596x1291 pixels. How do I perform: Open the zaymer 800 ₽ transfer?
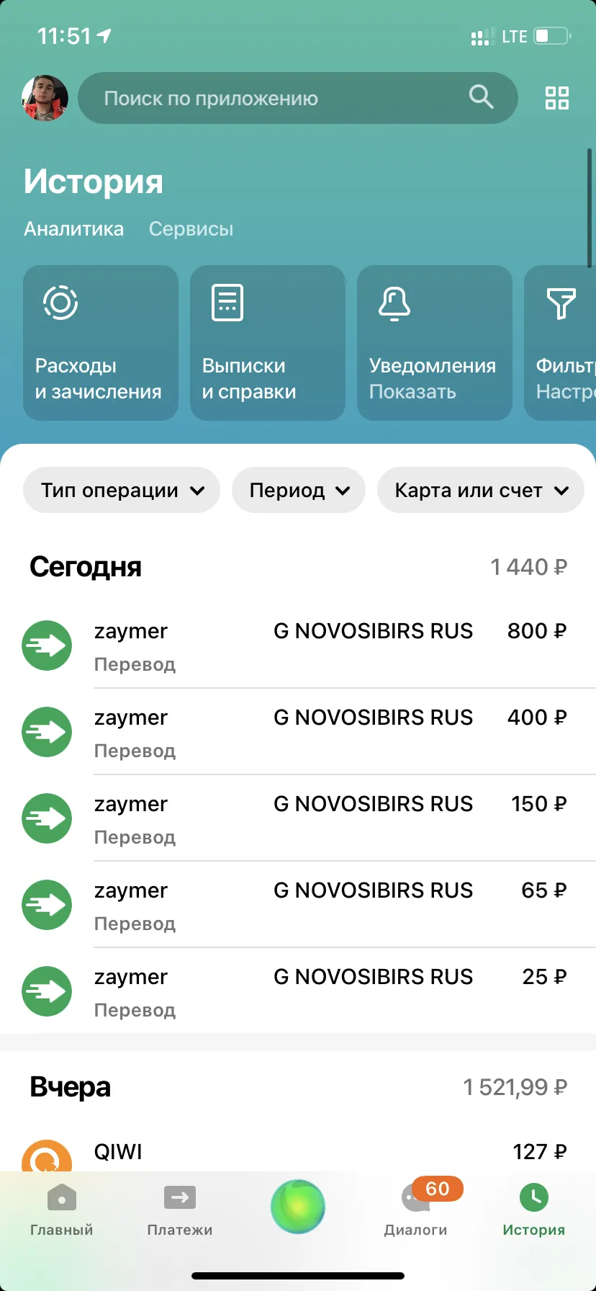click(x=298, y=645)
